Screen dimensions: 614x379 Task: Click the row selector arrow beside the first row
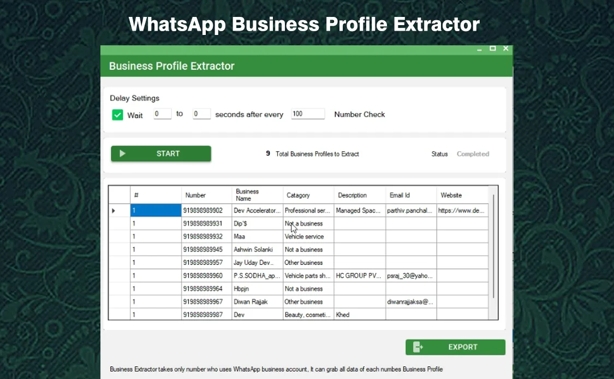114,210
